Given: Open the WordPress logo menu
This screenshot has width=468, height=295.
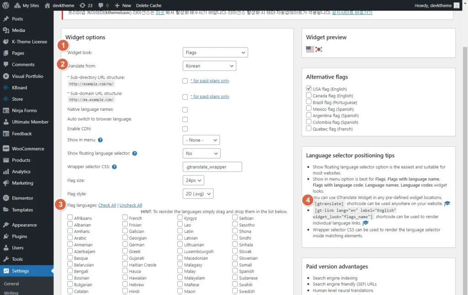Looking at the screenshot, I should (x=5, y=5).
